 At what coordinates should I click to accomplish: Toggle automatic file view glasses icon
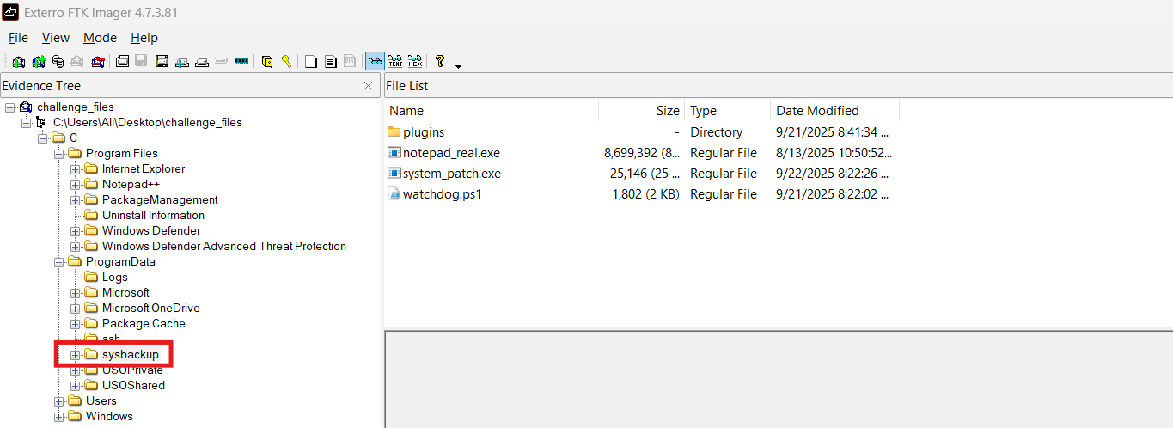tap(375, 61)
